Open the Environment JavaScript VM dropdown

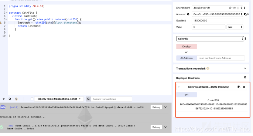point(217,8)
